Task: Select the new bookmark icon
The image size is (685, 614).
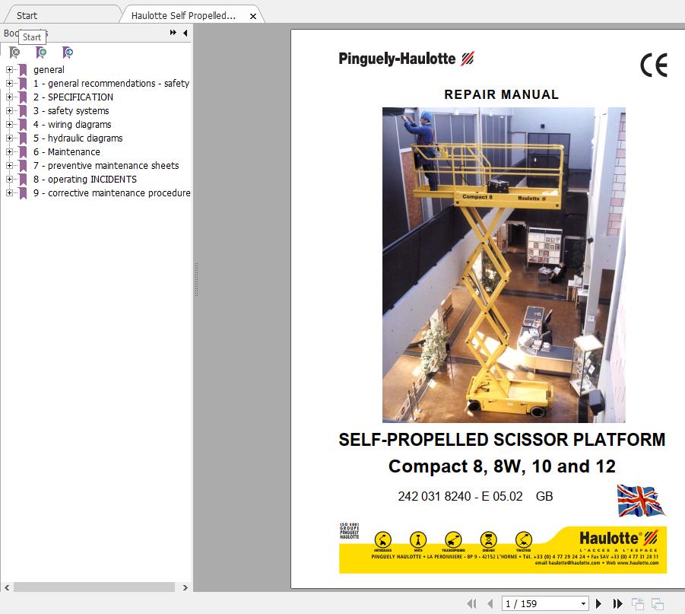Action: click(x=41, y=53)
